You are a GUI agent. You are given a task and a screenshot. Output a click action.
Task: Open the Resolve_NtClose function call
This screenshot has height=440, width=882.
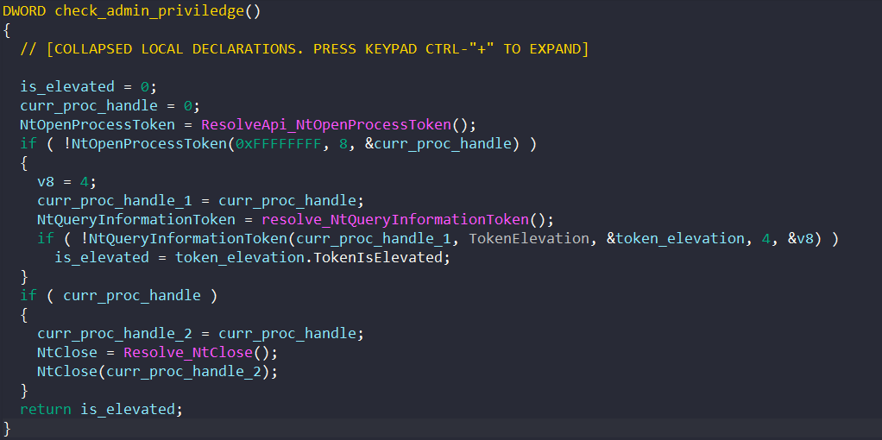coord(188,353)
